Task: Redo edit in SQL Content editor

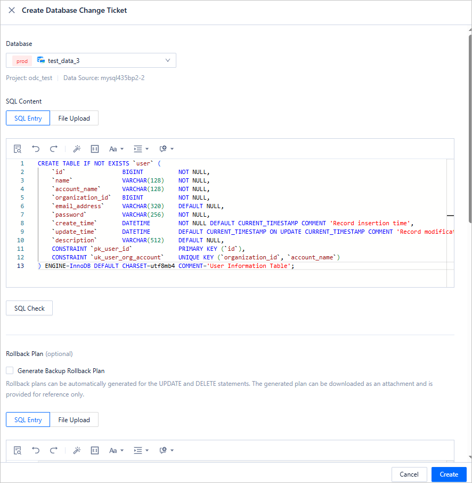Action: (53, 149)
